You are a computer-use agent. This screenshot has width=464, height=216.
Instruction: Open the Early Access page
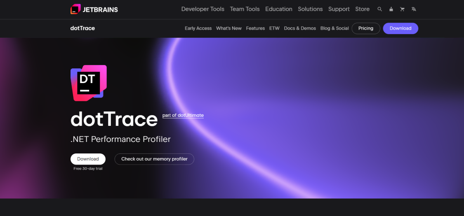(198, 28)
